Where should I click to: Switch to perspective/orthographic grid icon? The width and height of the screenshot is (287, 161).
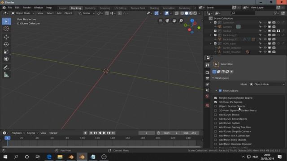point(161,21)
